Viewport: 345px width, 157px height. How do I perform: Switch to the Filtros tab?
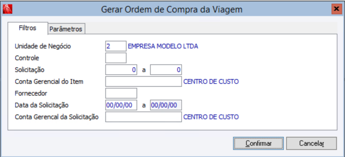pyautogui.click(x=27, y=28)
